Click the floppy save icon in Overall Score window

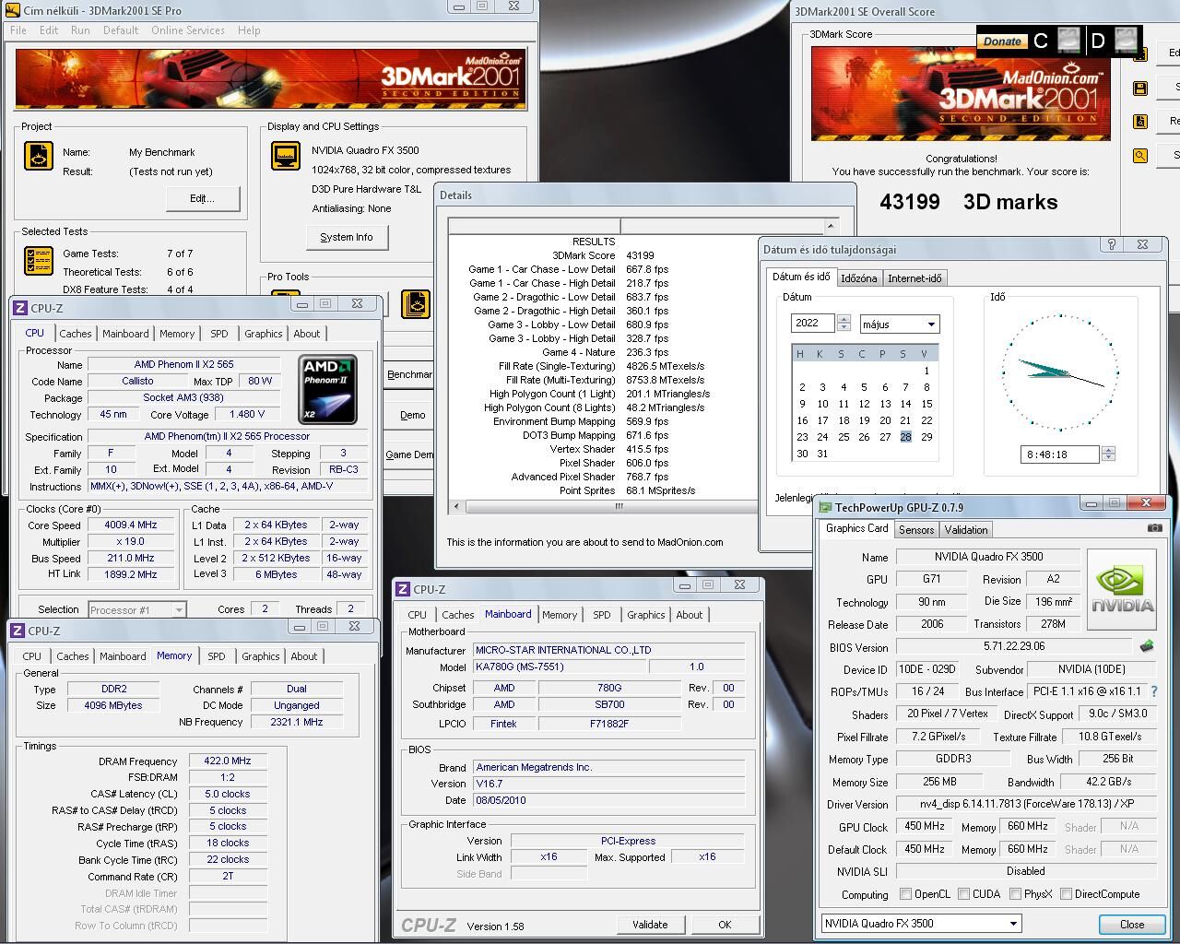(x=1140, y=88)
